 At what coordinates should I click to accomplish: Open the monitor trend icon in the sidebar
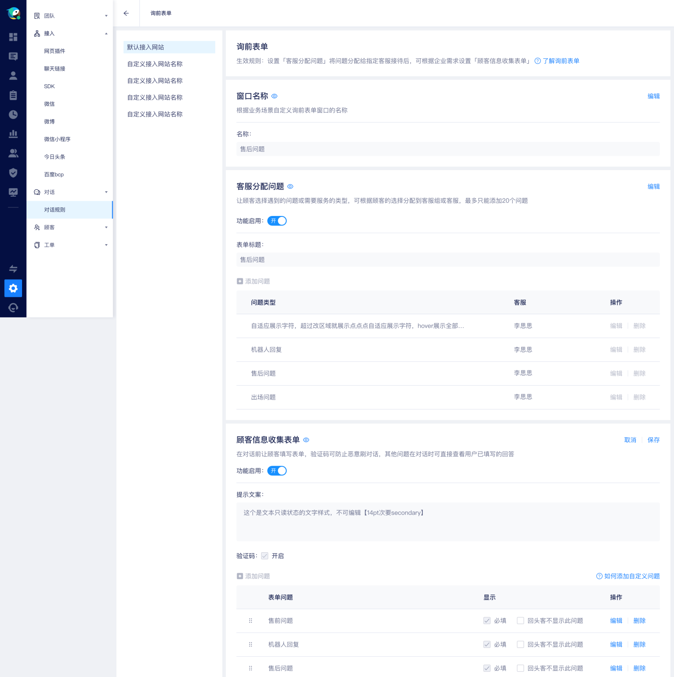pyautogui.click(x=13, y=192)
